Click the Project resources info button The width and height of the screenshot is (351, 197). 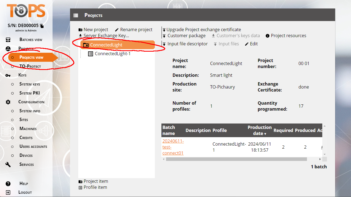286,36
